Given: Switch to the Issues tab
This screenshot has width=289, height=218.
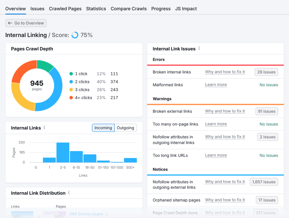Looking at the screenshot, I should [x=37, y=9].
